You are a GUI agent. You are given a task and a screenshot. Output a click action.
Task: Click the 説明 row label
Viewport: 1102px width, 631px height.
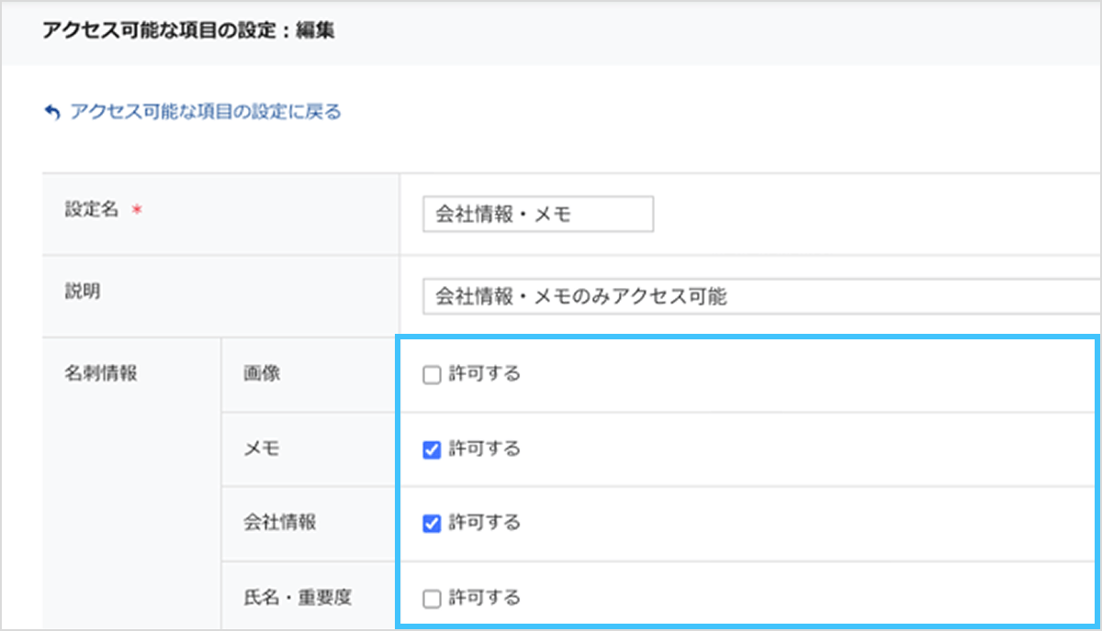pos(83,291)
